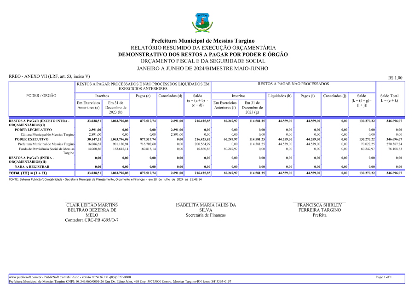Click the municipal coat of arms emblem

[x=202, y=23]
